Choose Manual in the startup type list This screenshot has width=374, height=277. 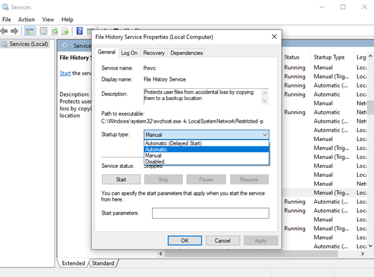tap(207, 155)
